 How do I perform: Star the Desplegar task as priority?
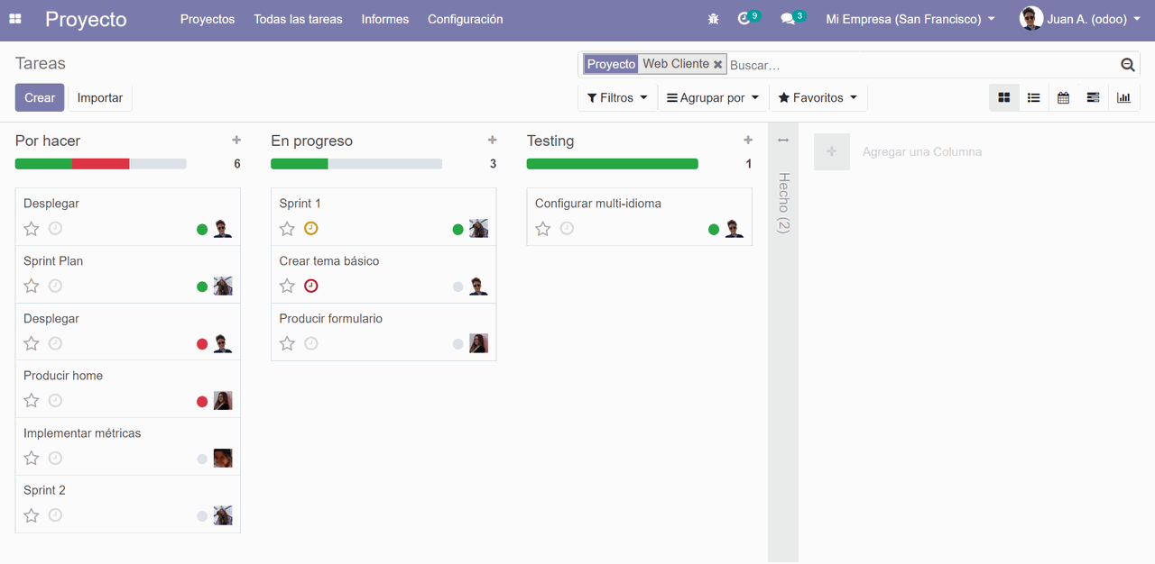[x=31, y=229]
